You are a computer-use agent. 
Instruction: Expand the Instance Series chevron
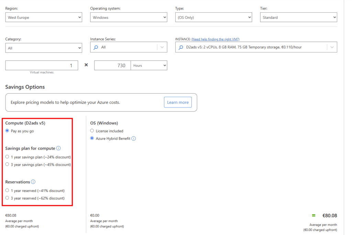162,47
